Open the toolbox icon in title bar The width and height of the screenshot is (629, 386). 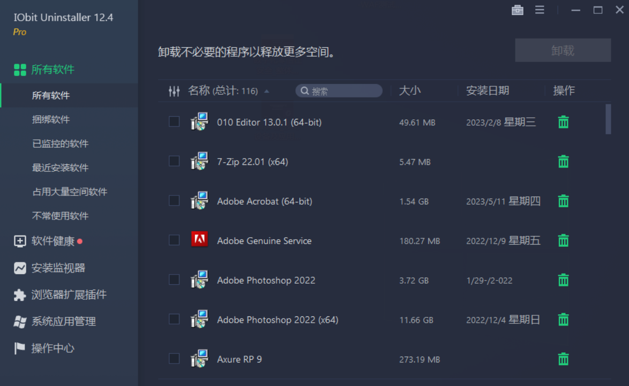(x=518, y=10)
